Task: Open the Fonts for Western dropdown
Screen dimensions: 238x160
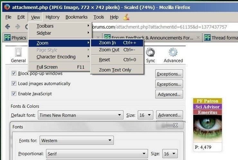Action: click(77, 140)
